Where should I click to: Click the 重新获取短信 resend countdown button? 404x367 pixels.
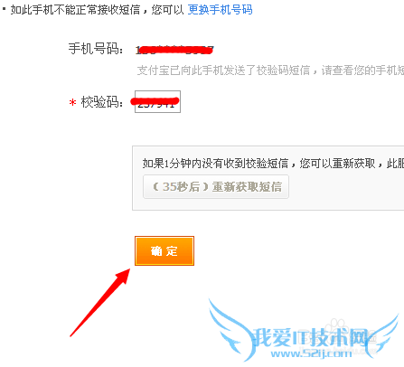216,186
